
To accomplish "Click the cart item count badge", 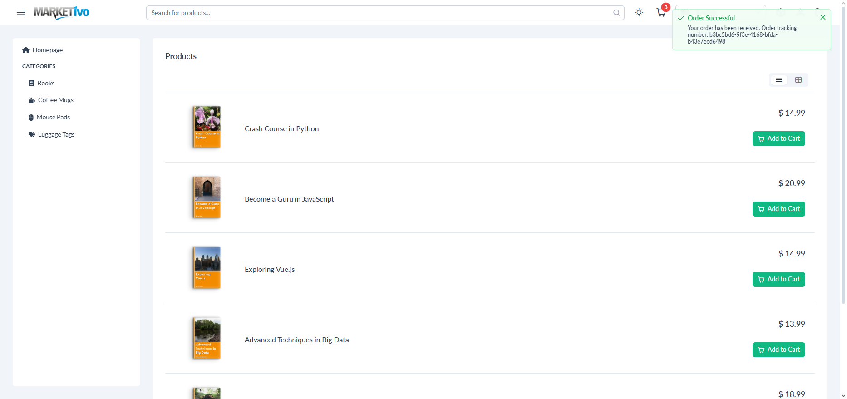I will pos(666,7).
